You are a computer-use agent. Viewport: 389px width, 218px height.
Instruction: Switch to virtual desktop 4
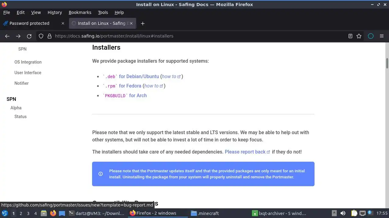pyautogui.click(x=35, y=213)
